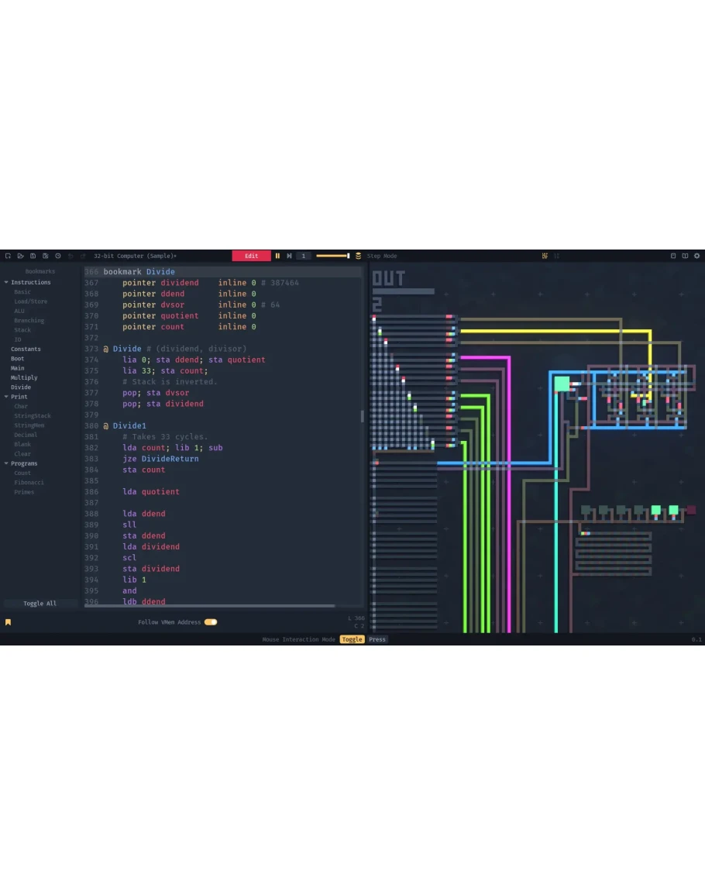Click the orange grid icon above the circuit
The height and width of the screenshot is (895, 705).
pyautogui.click(x=545, y=256)
